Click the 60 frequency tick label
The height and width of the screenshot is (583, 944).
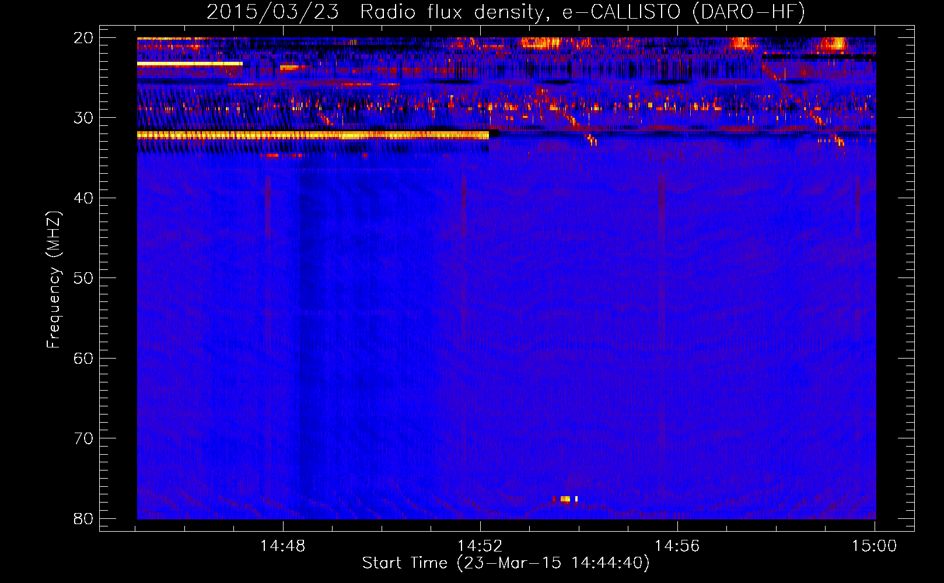tap(83, 359)
